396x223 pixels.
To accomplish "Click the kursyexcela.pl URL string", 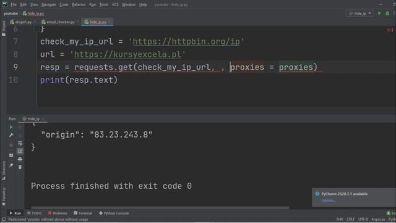I will click(x=127, y=55).
